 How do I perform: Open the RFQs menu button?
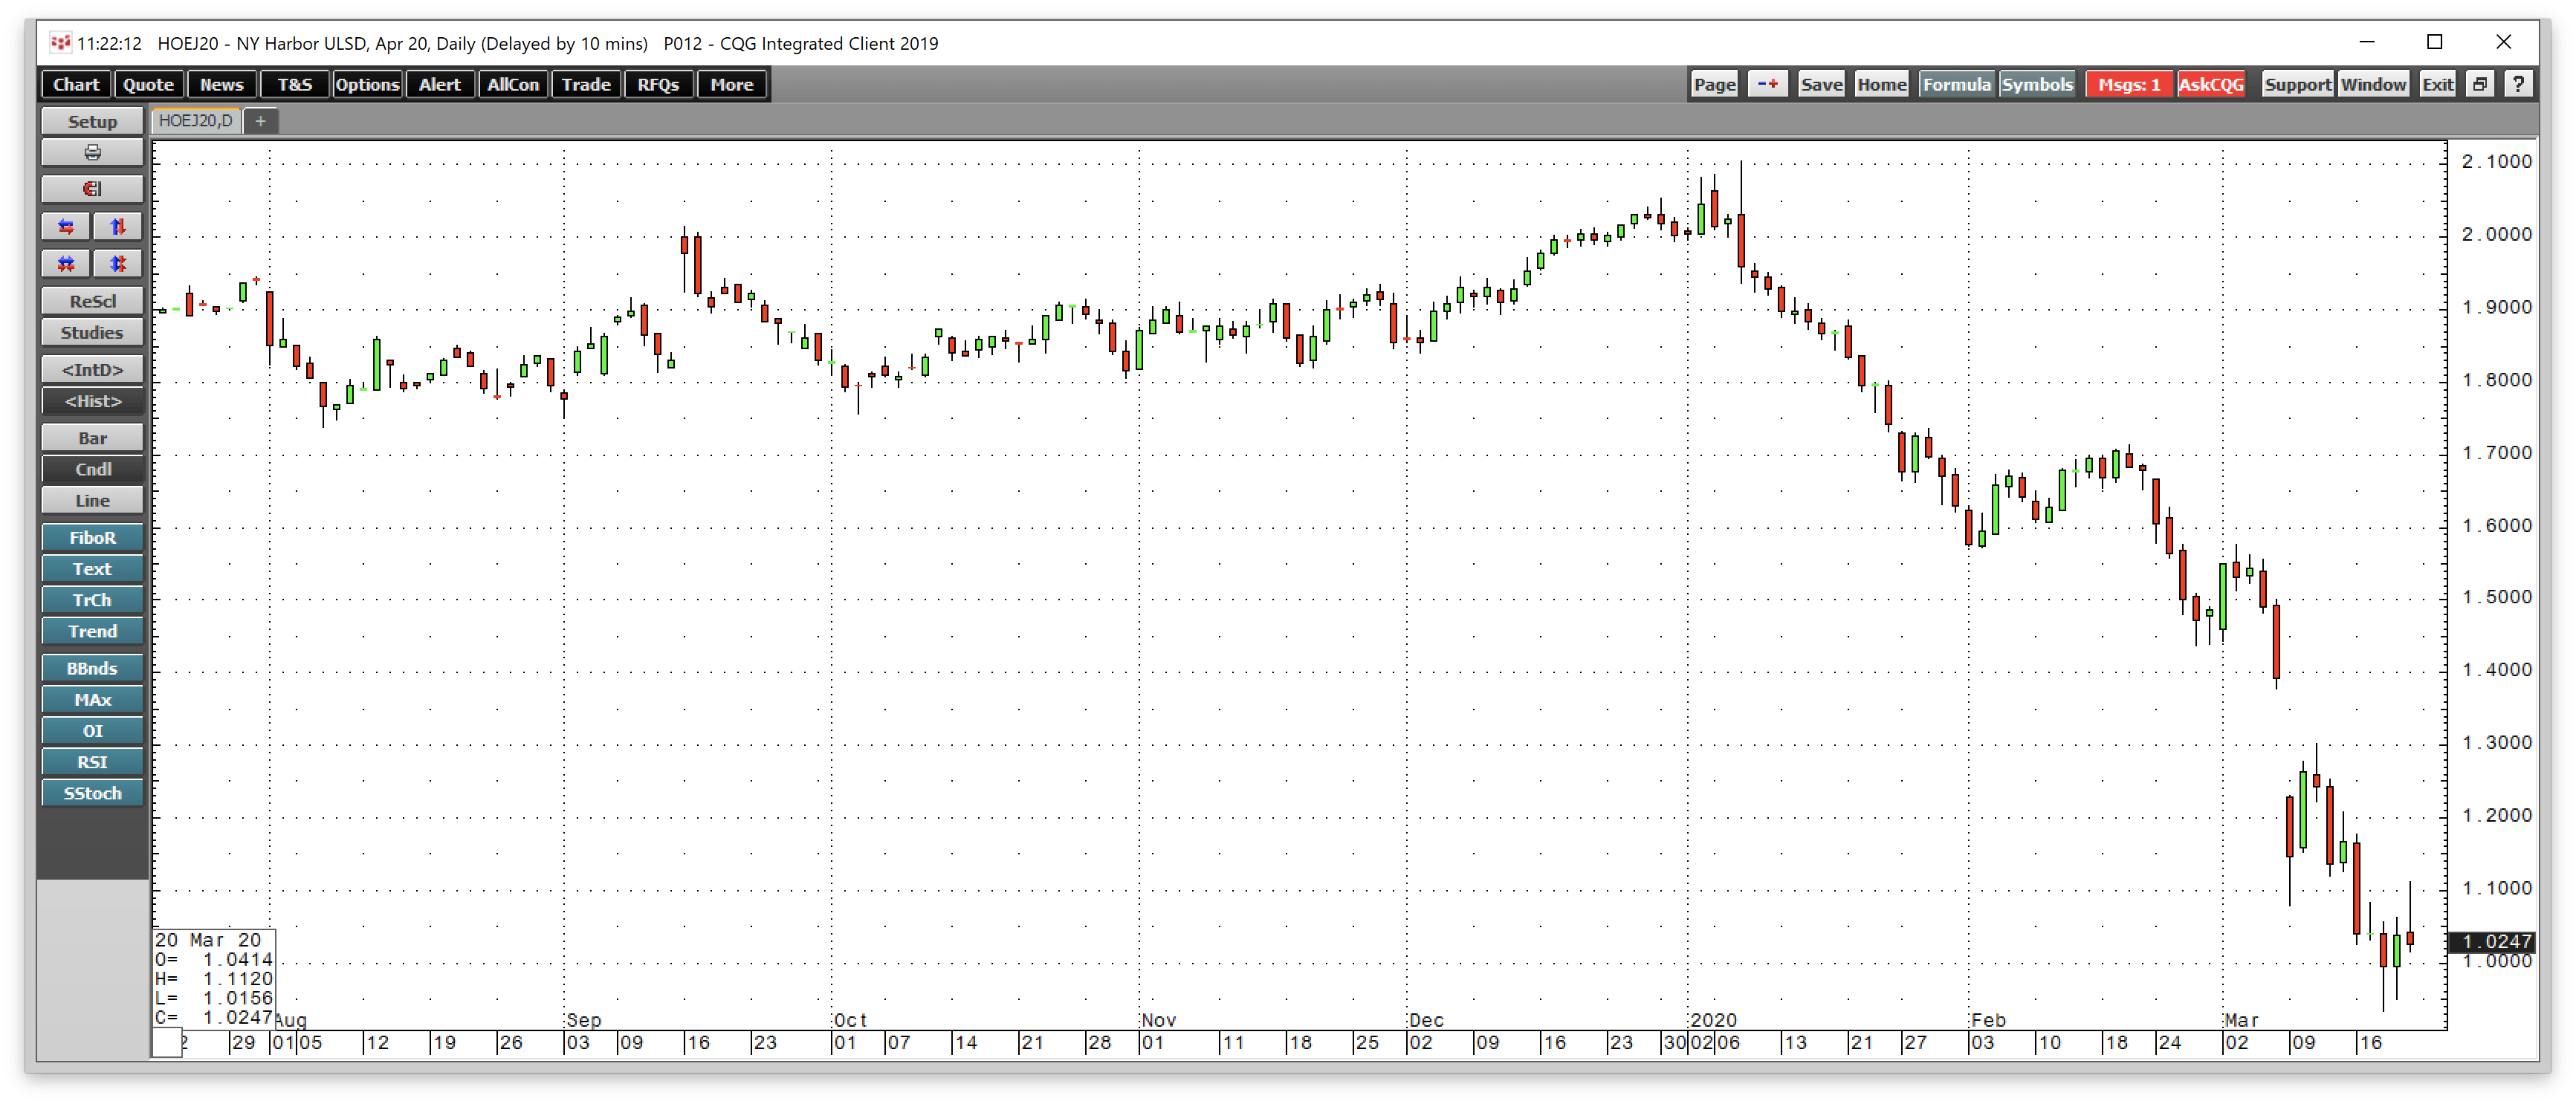coord(658,84)
